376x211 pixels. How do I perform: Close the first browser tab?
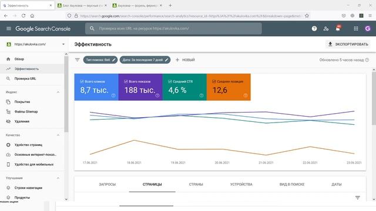pos(51,5)
